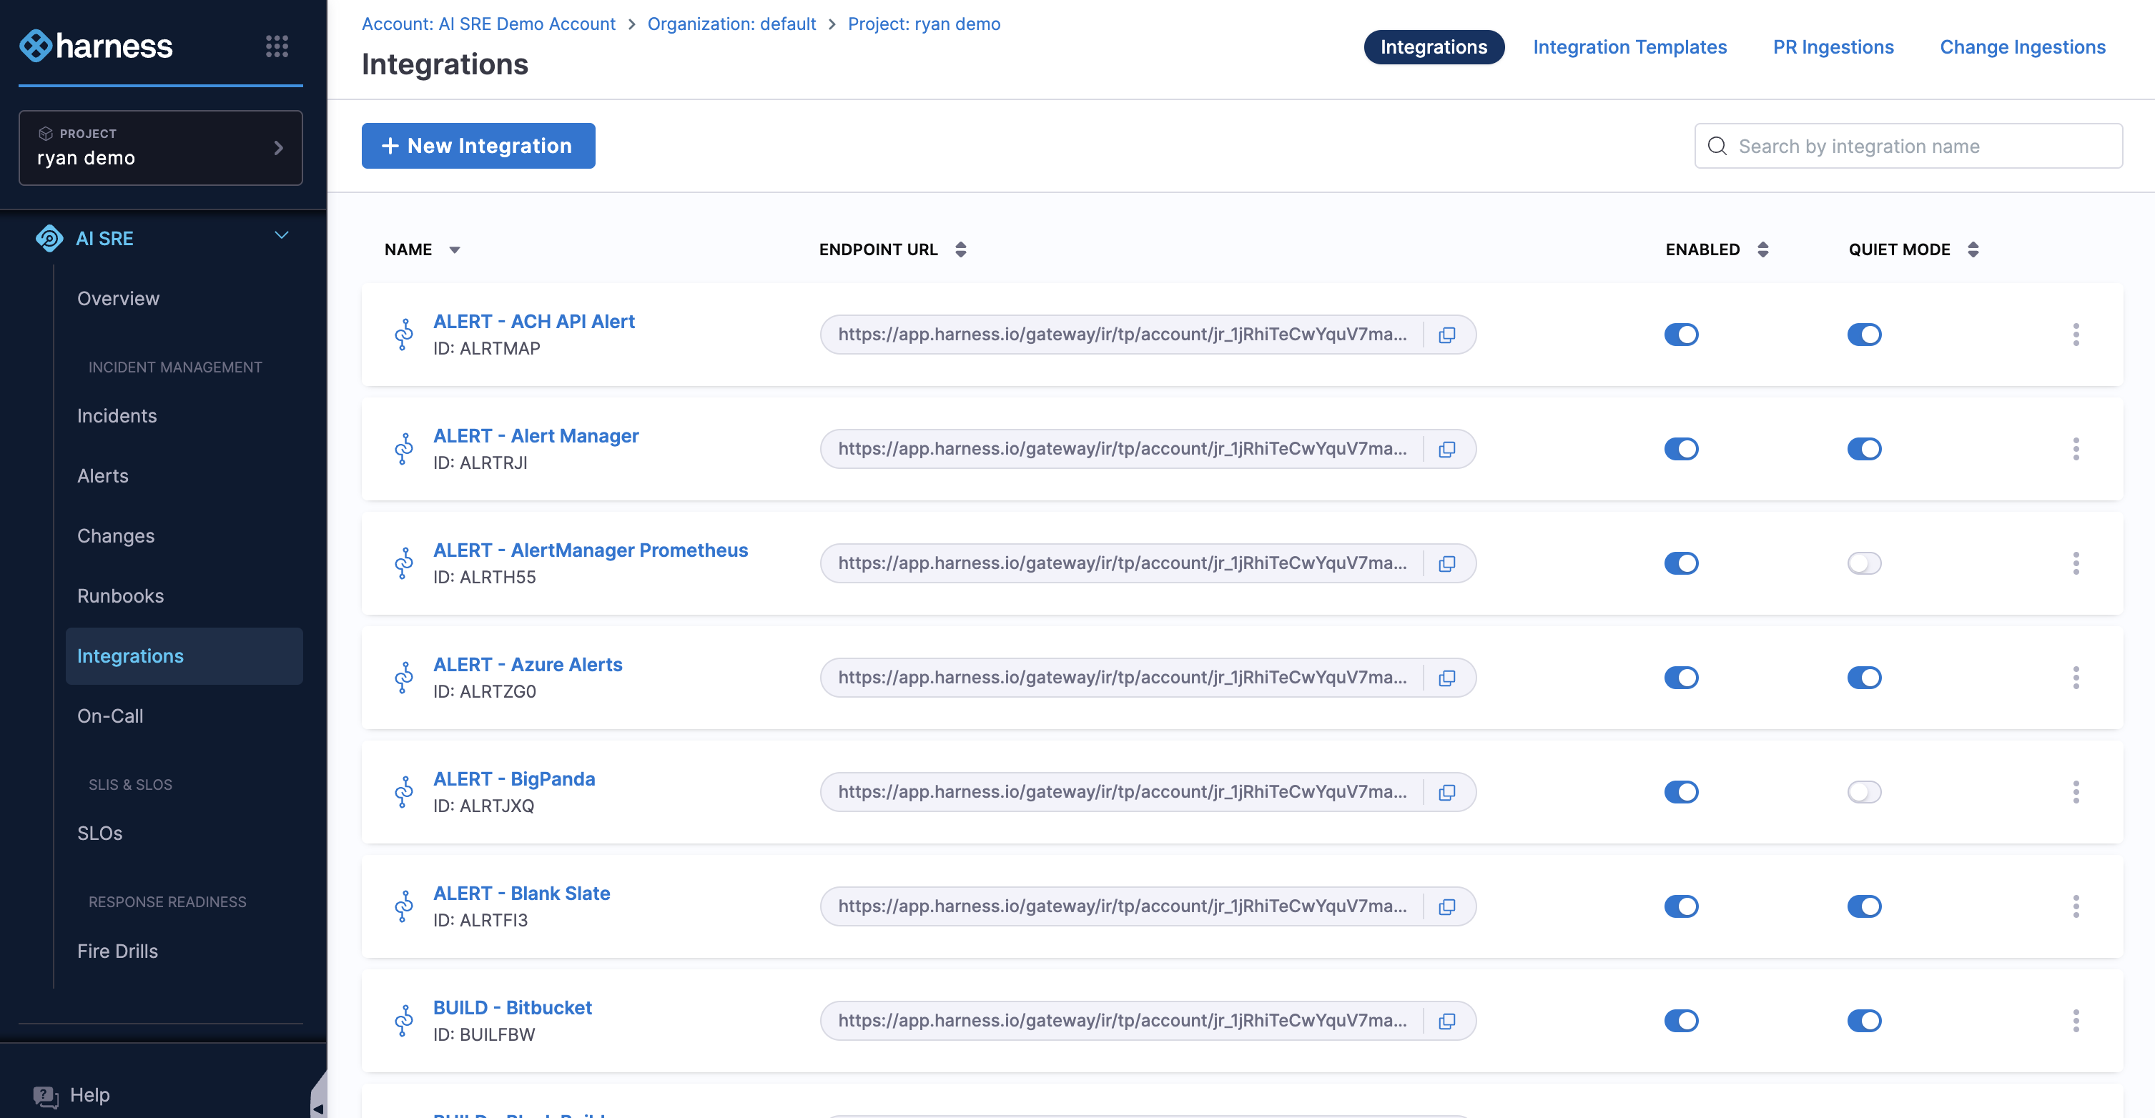
Task: Click webhook icon of ALERT - Azure Alerts
Action: tap(404, 678)
